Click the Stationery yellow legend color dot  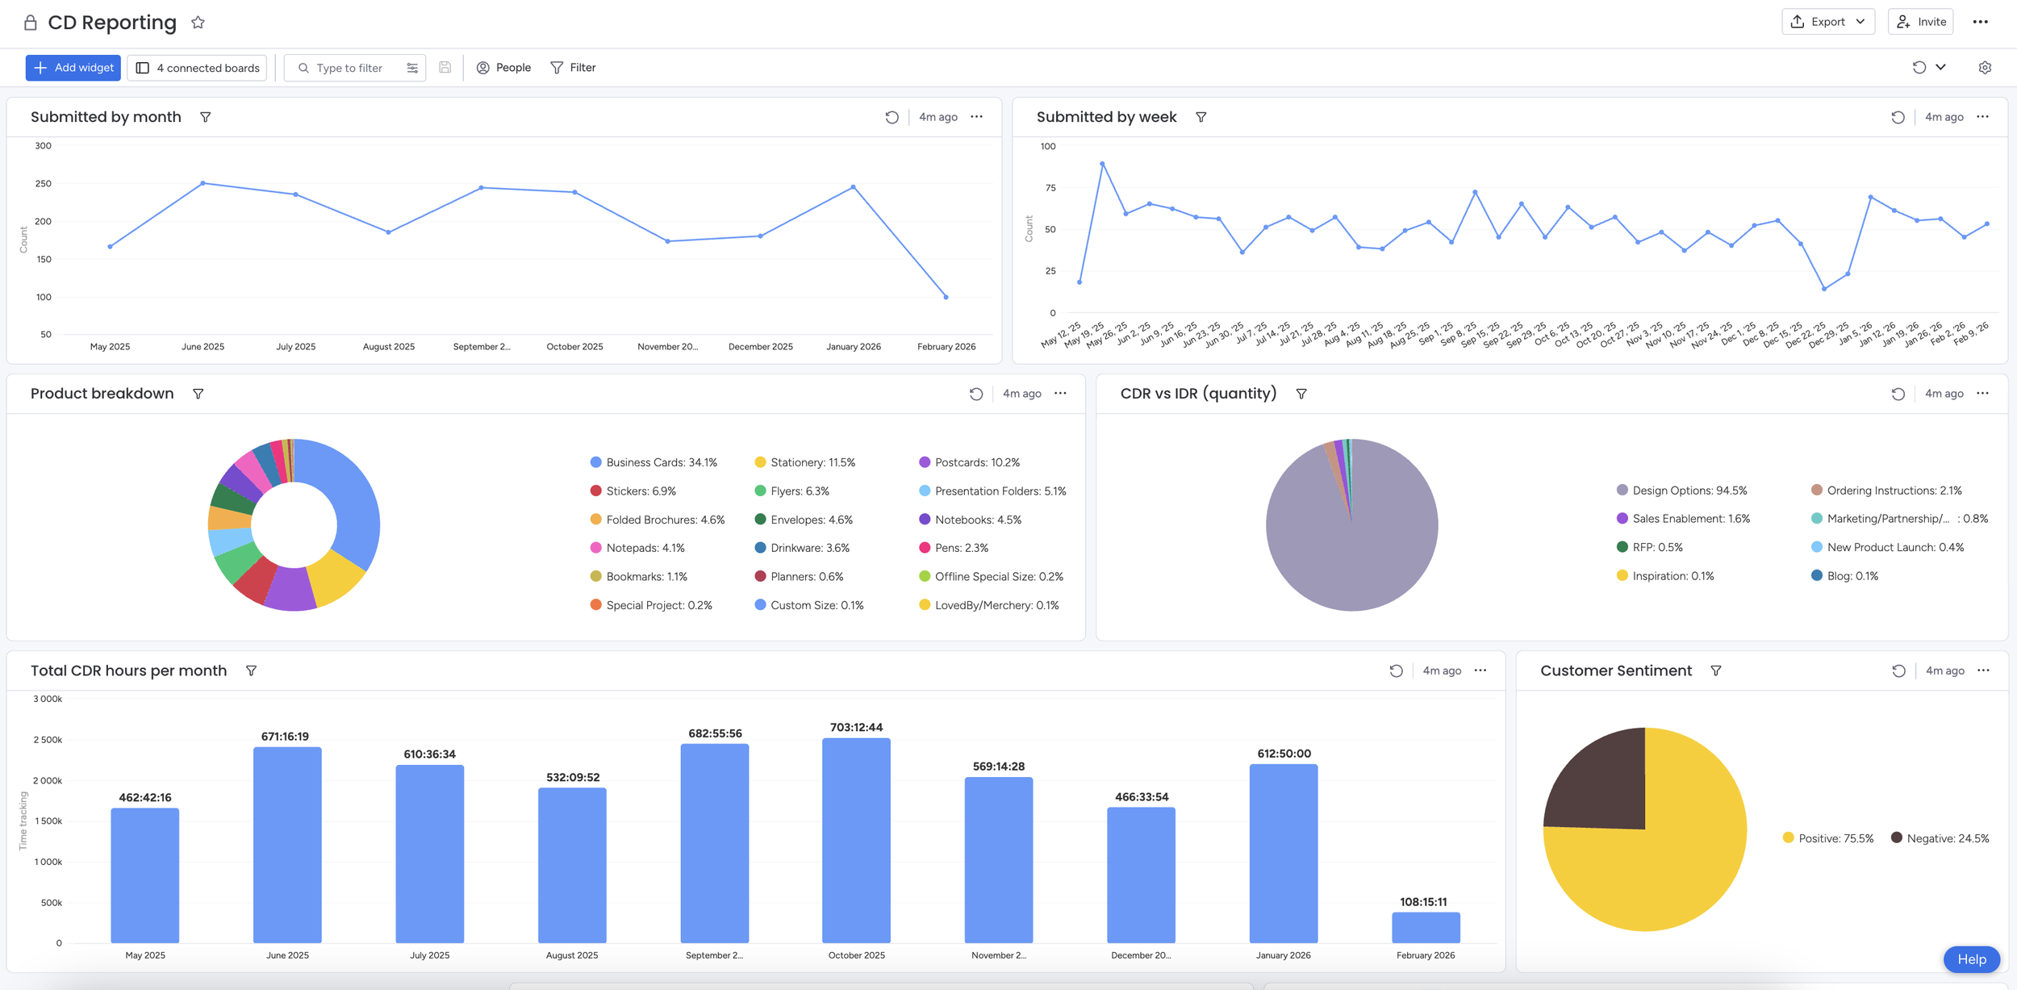tap(760, 462)
